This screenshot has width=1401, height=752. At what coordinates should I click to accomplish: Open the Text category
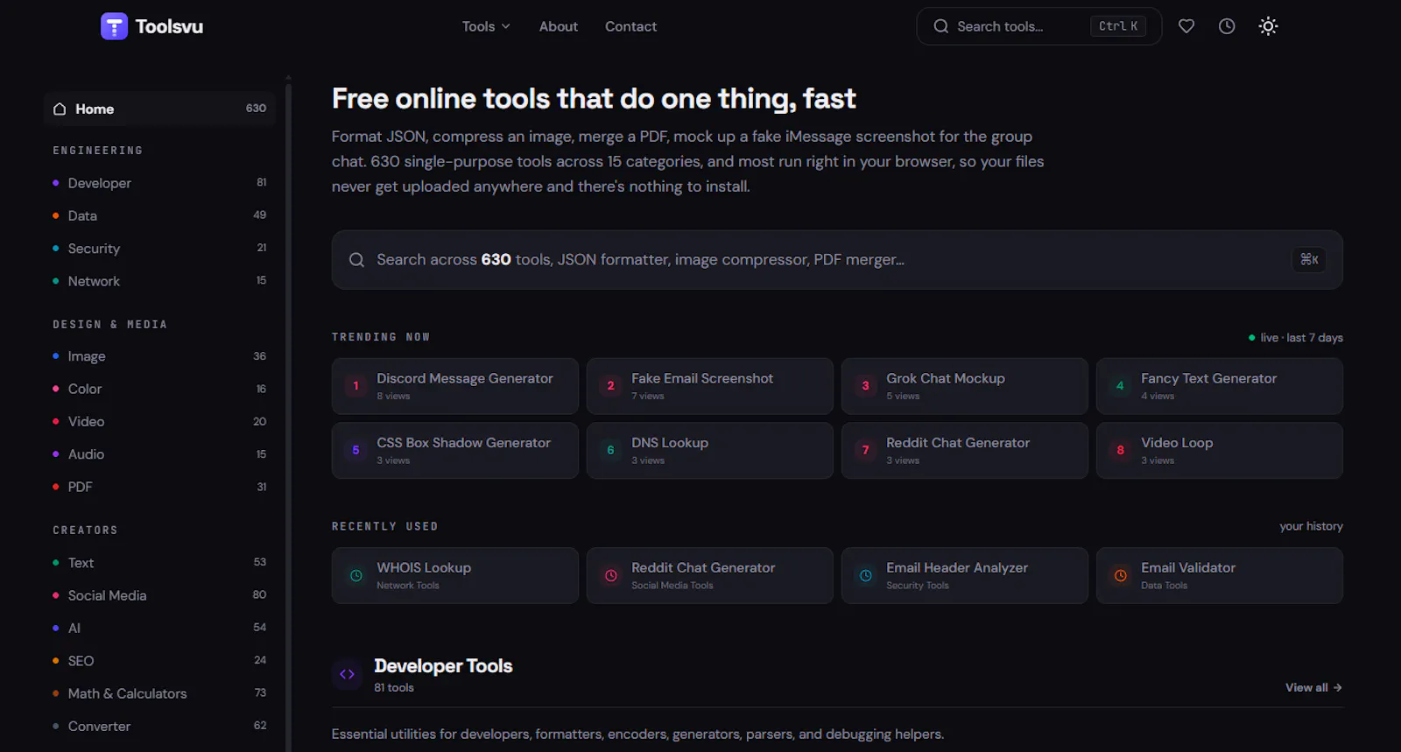pyautogui.click(x=159, y=563)
